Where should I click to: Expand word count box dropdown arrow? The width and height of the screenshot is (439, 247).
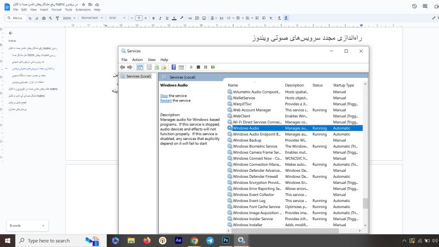(43, 226)
